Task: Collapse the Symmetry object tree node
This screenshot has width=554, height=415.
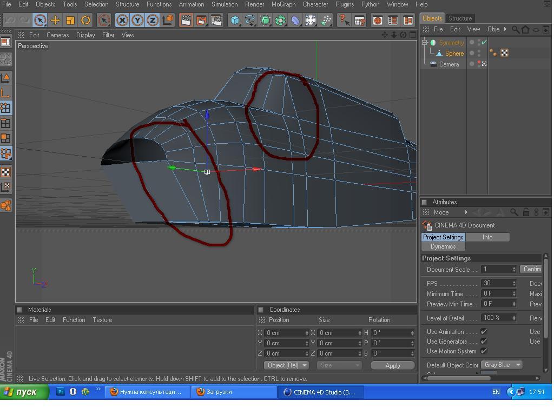Action: (425, 42)
